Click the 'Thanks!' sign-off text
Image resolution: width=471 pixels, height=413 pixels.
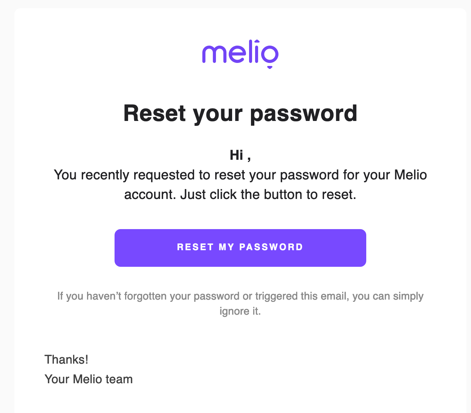pos(66,359)
